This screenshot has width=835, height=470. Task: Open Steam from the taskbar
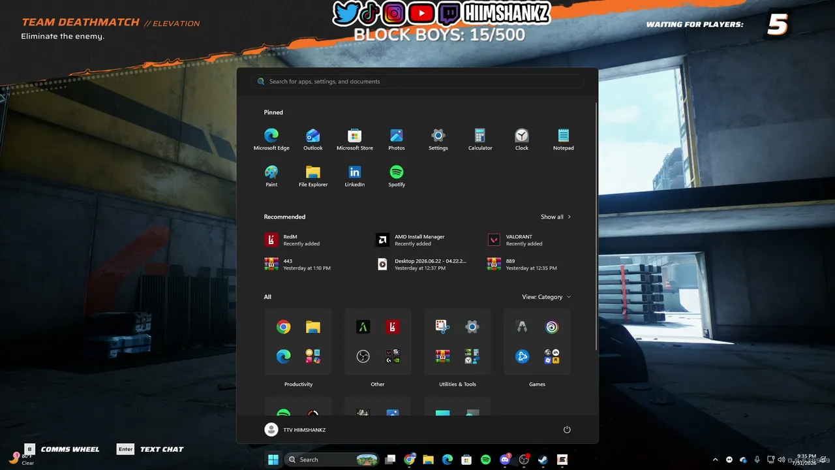(543, 460)
